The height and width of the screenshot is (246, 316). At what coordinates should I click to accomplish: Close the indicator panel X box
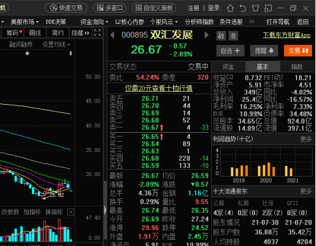tap(71, 212)
